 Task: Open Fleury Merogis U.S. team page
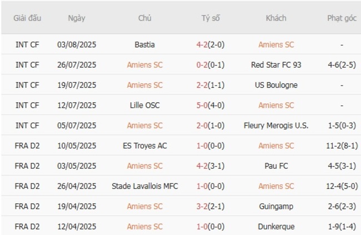[x=276, y=126]
